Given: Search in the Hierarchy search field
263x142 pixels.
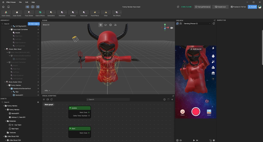Looking at the screenshot, I should [14, 24].
